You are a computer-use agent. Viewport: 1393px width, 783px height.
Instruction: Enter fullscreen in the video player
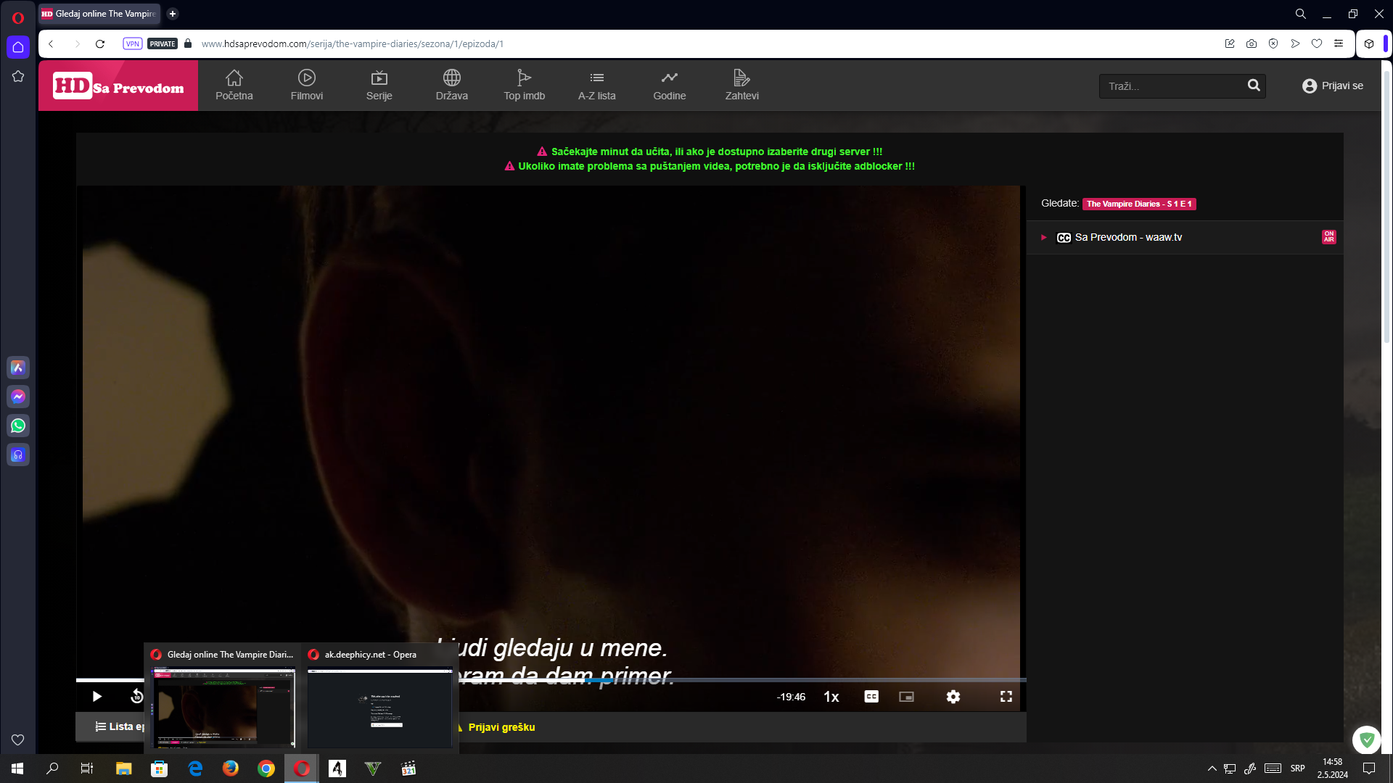pyautogui.click(x=1006, y=696)
